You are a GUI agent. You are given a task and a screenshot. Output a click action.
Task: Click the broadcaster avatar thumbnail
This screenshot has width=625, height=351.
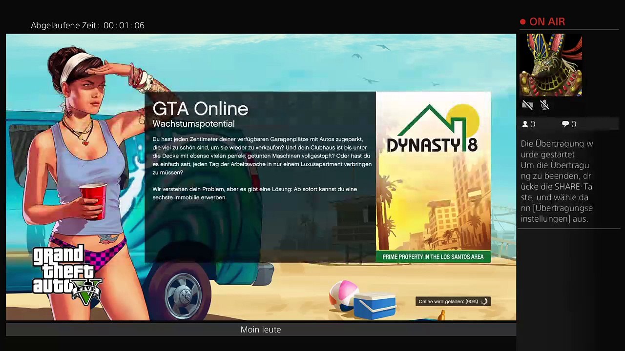pyautogui.click(x=551, y=65)
